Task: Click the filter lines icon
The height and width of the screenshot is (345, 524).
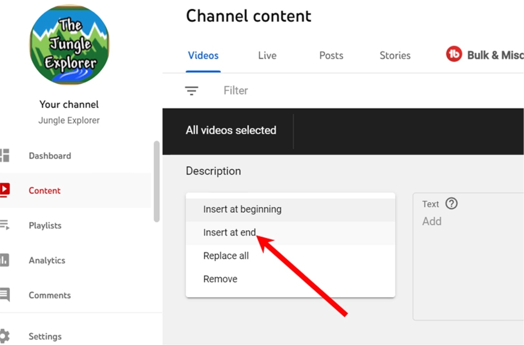Action: [191, 91]
